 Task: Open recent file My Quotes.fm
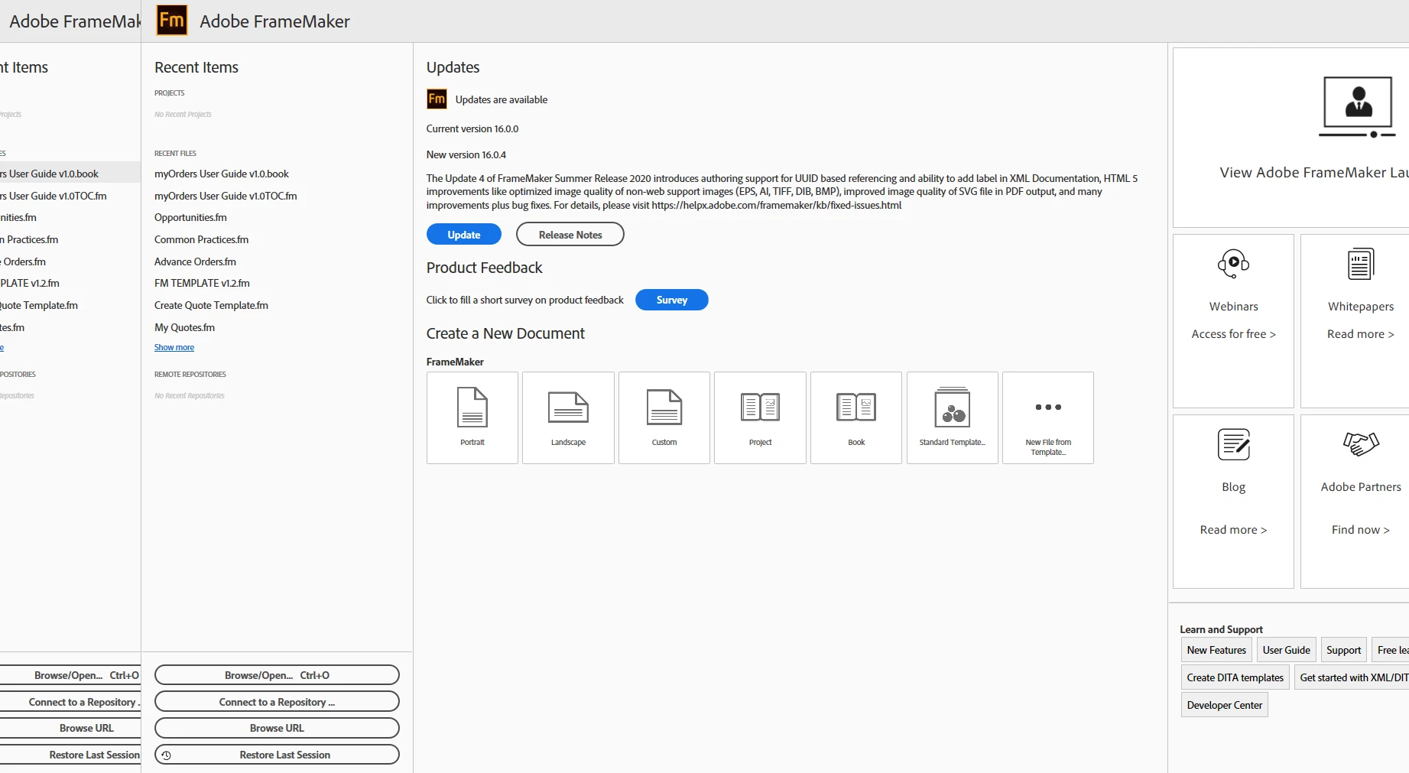(184, 327)
